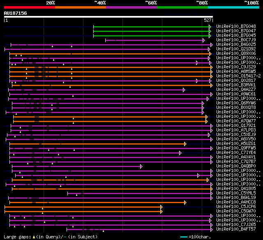Click the green arrowhead ending the B7G048 alignment
The width and height of the screenshot is (263, 240).
[x=210, y=27]
